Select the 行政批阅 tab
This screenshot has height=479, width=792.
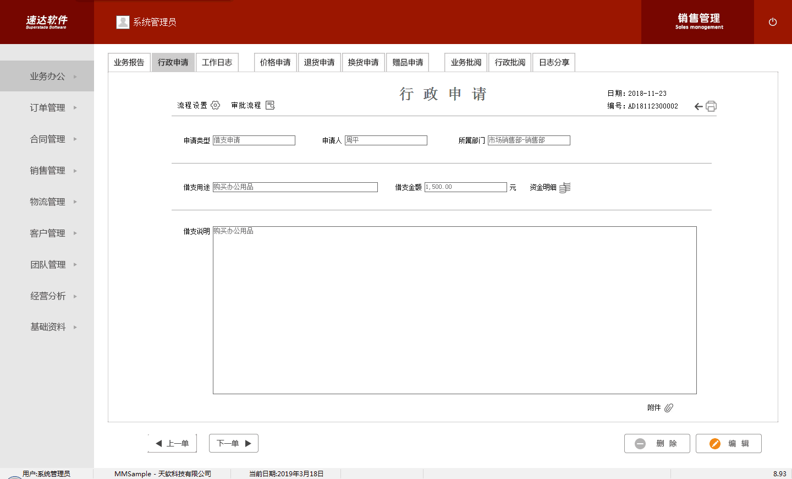(x=510, y=62)
